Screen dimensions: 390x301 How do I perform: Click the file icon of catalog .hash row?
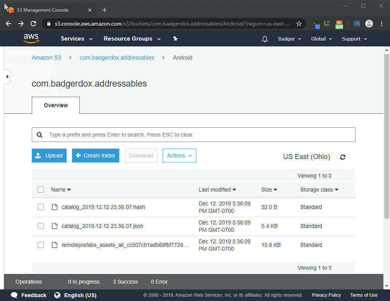[x=55, y=207]
